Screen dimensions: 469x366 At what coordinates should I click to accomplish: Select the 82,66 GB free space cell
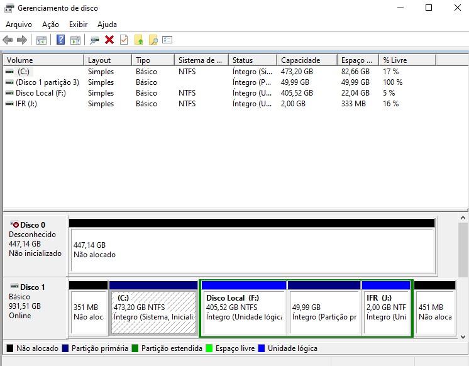point(355,72)
